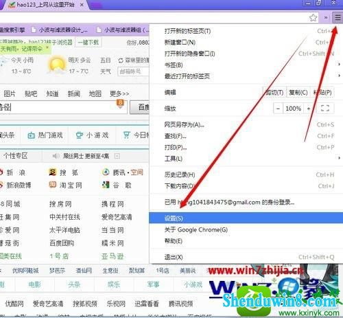The width and height of the screenshot is (343, 318).
Task: Expand the '工具(L)' submenu
Action: tap(246, 159)
